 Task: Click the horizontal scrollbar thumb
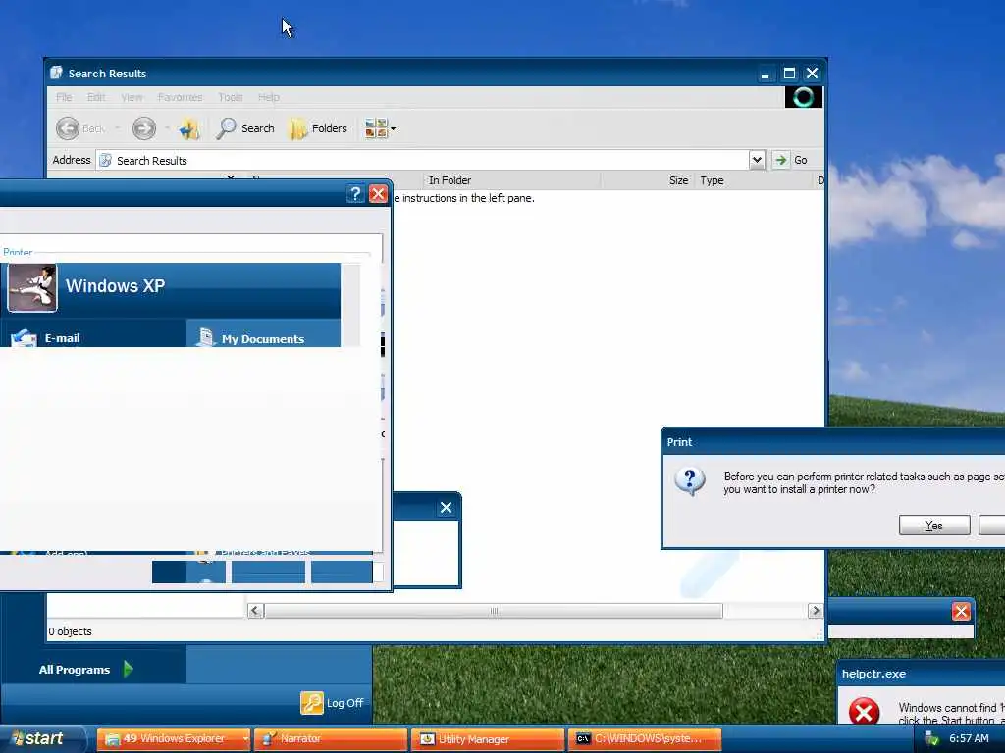[494, 611]
